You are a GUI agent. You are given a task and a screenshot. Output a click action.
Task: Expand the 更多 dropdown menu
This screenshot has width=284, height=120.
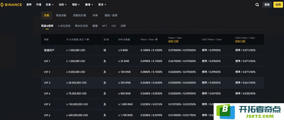pos(102,5)
